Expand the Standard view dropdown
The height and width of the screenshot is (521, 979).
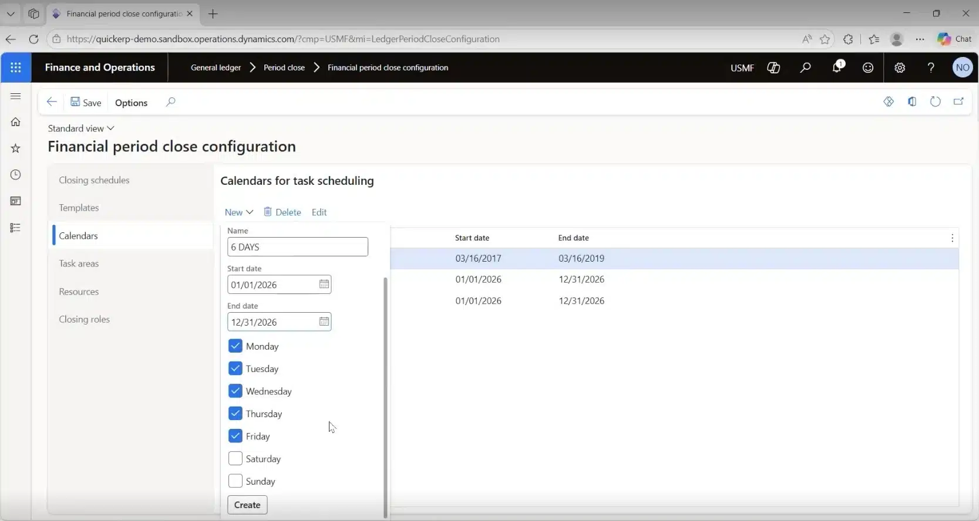[x=81, y=128]
